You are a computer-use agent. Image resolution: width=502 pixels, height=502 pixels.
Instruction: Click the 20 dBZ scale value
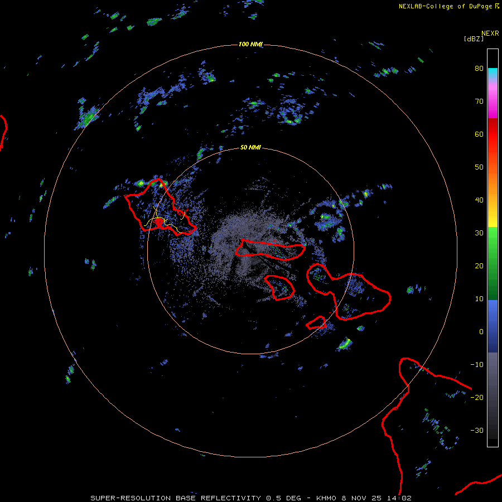479,266
